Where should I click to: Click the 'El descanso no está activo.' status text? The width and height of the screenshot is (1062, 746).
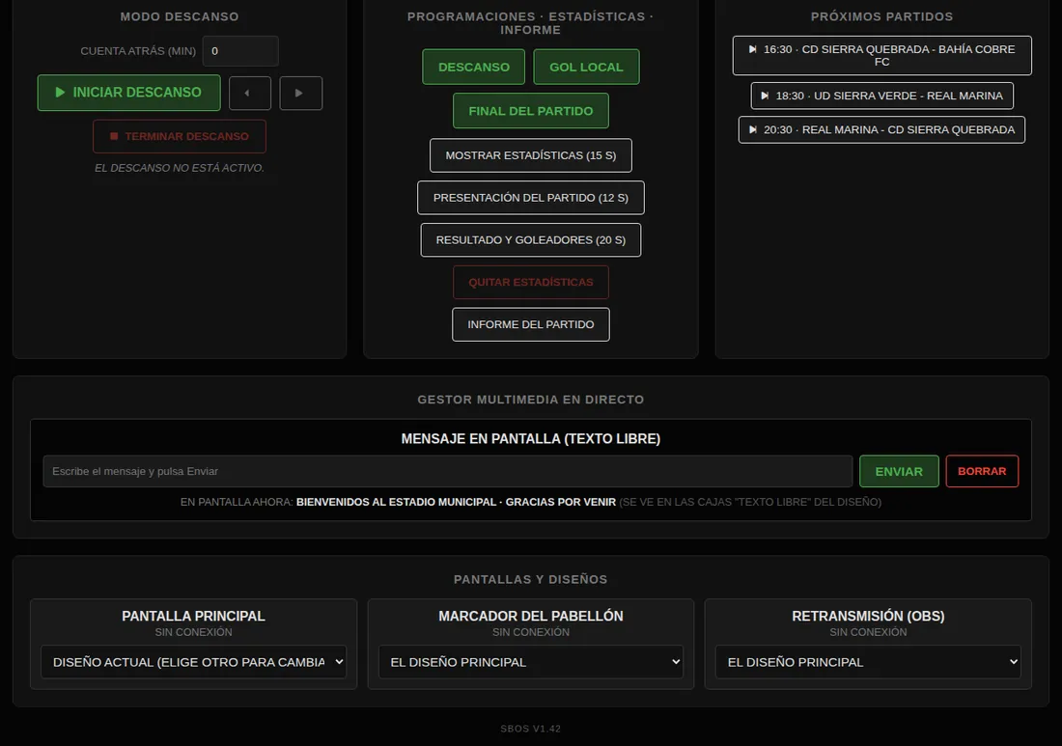pyautogui.click(x=180, y=168)
